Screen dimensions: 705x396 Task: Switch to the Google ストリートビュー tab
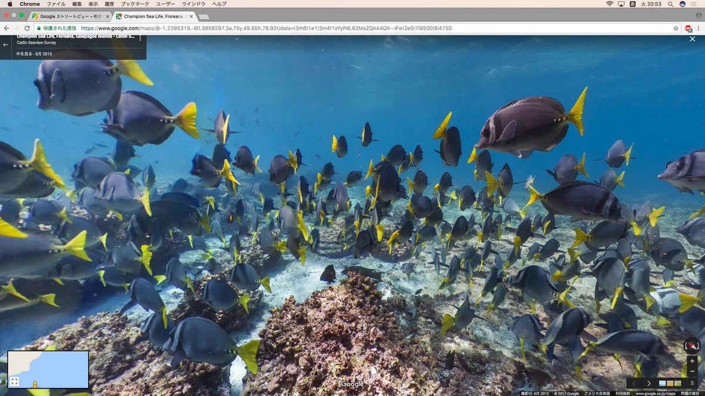click(x=69, y=16)
